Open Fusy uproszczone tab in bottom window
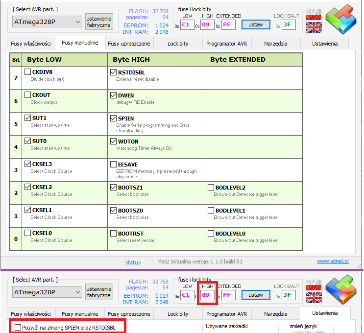 [129, 314]
